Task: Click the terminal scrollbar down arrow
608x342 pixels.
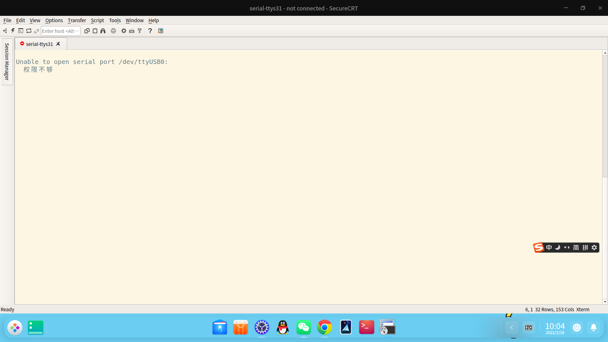Action: 605,302
